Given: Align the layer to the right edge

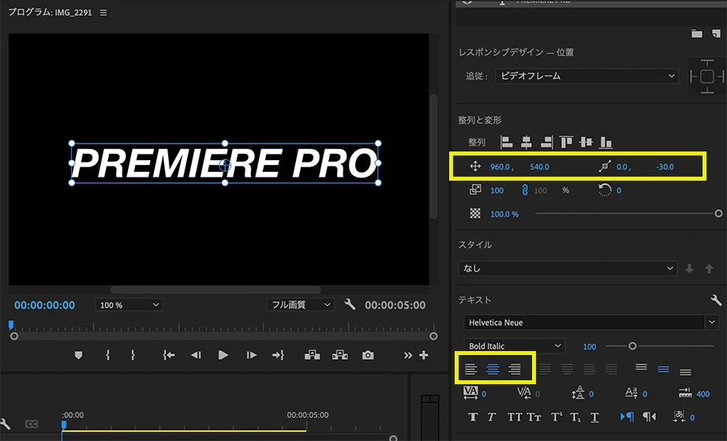Looking at the screenshot, I should 547,142.
